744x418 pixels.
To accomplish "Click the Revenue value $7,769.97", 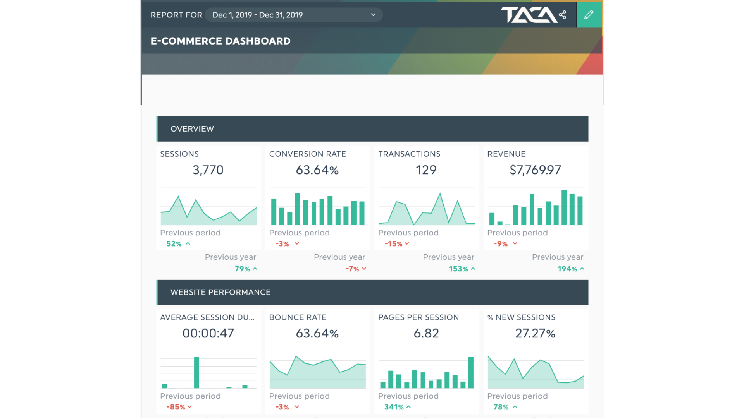I will (536, 170).
